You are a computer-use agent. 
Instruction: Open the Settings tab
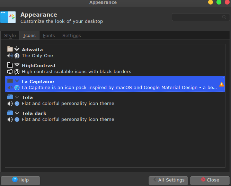pyautogui.click(x=72, y=36)
